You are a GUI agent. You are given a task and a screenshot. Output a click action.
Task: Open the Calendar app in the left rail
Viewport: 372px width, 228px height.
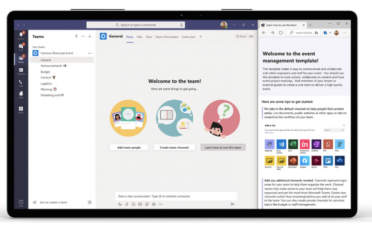21,71
